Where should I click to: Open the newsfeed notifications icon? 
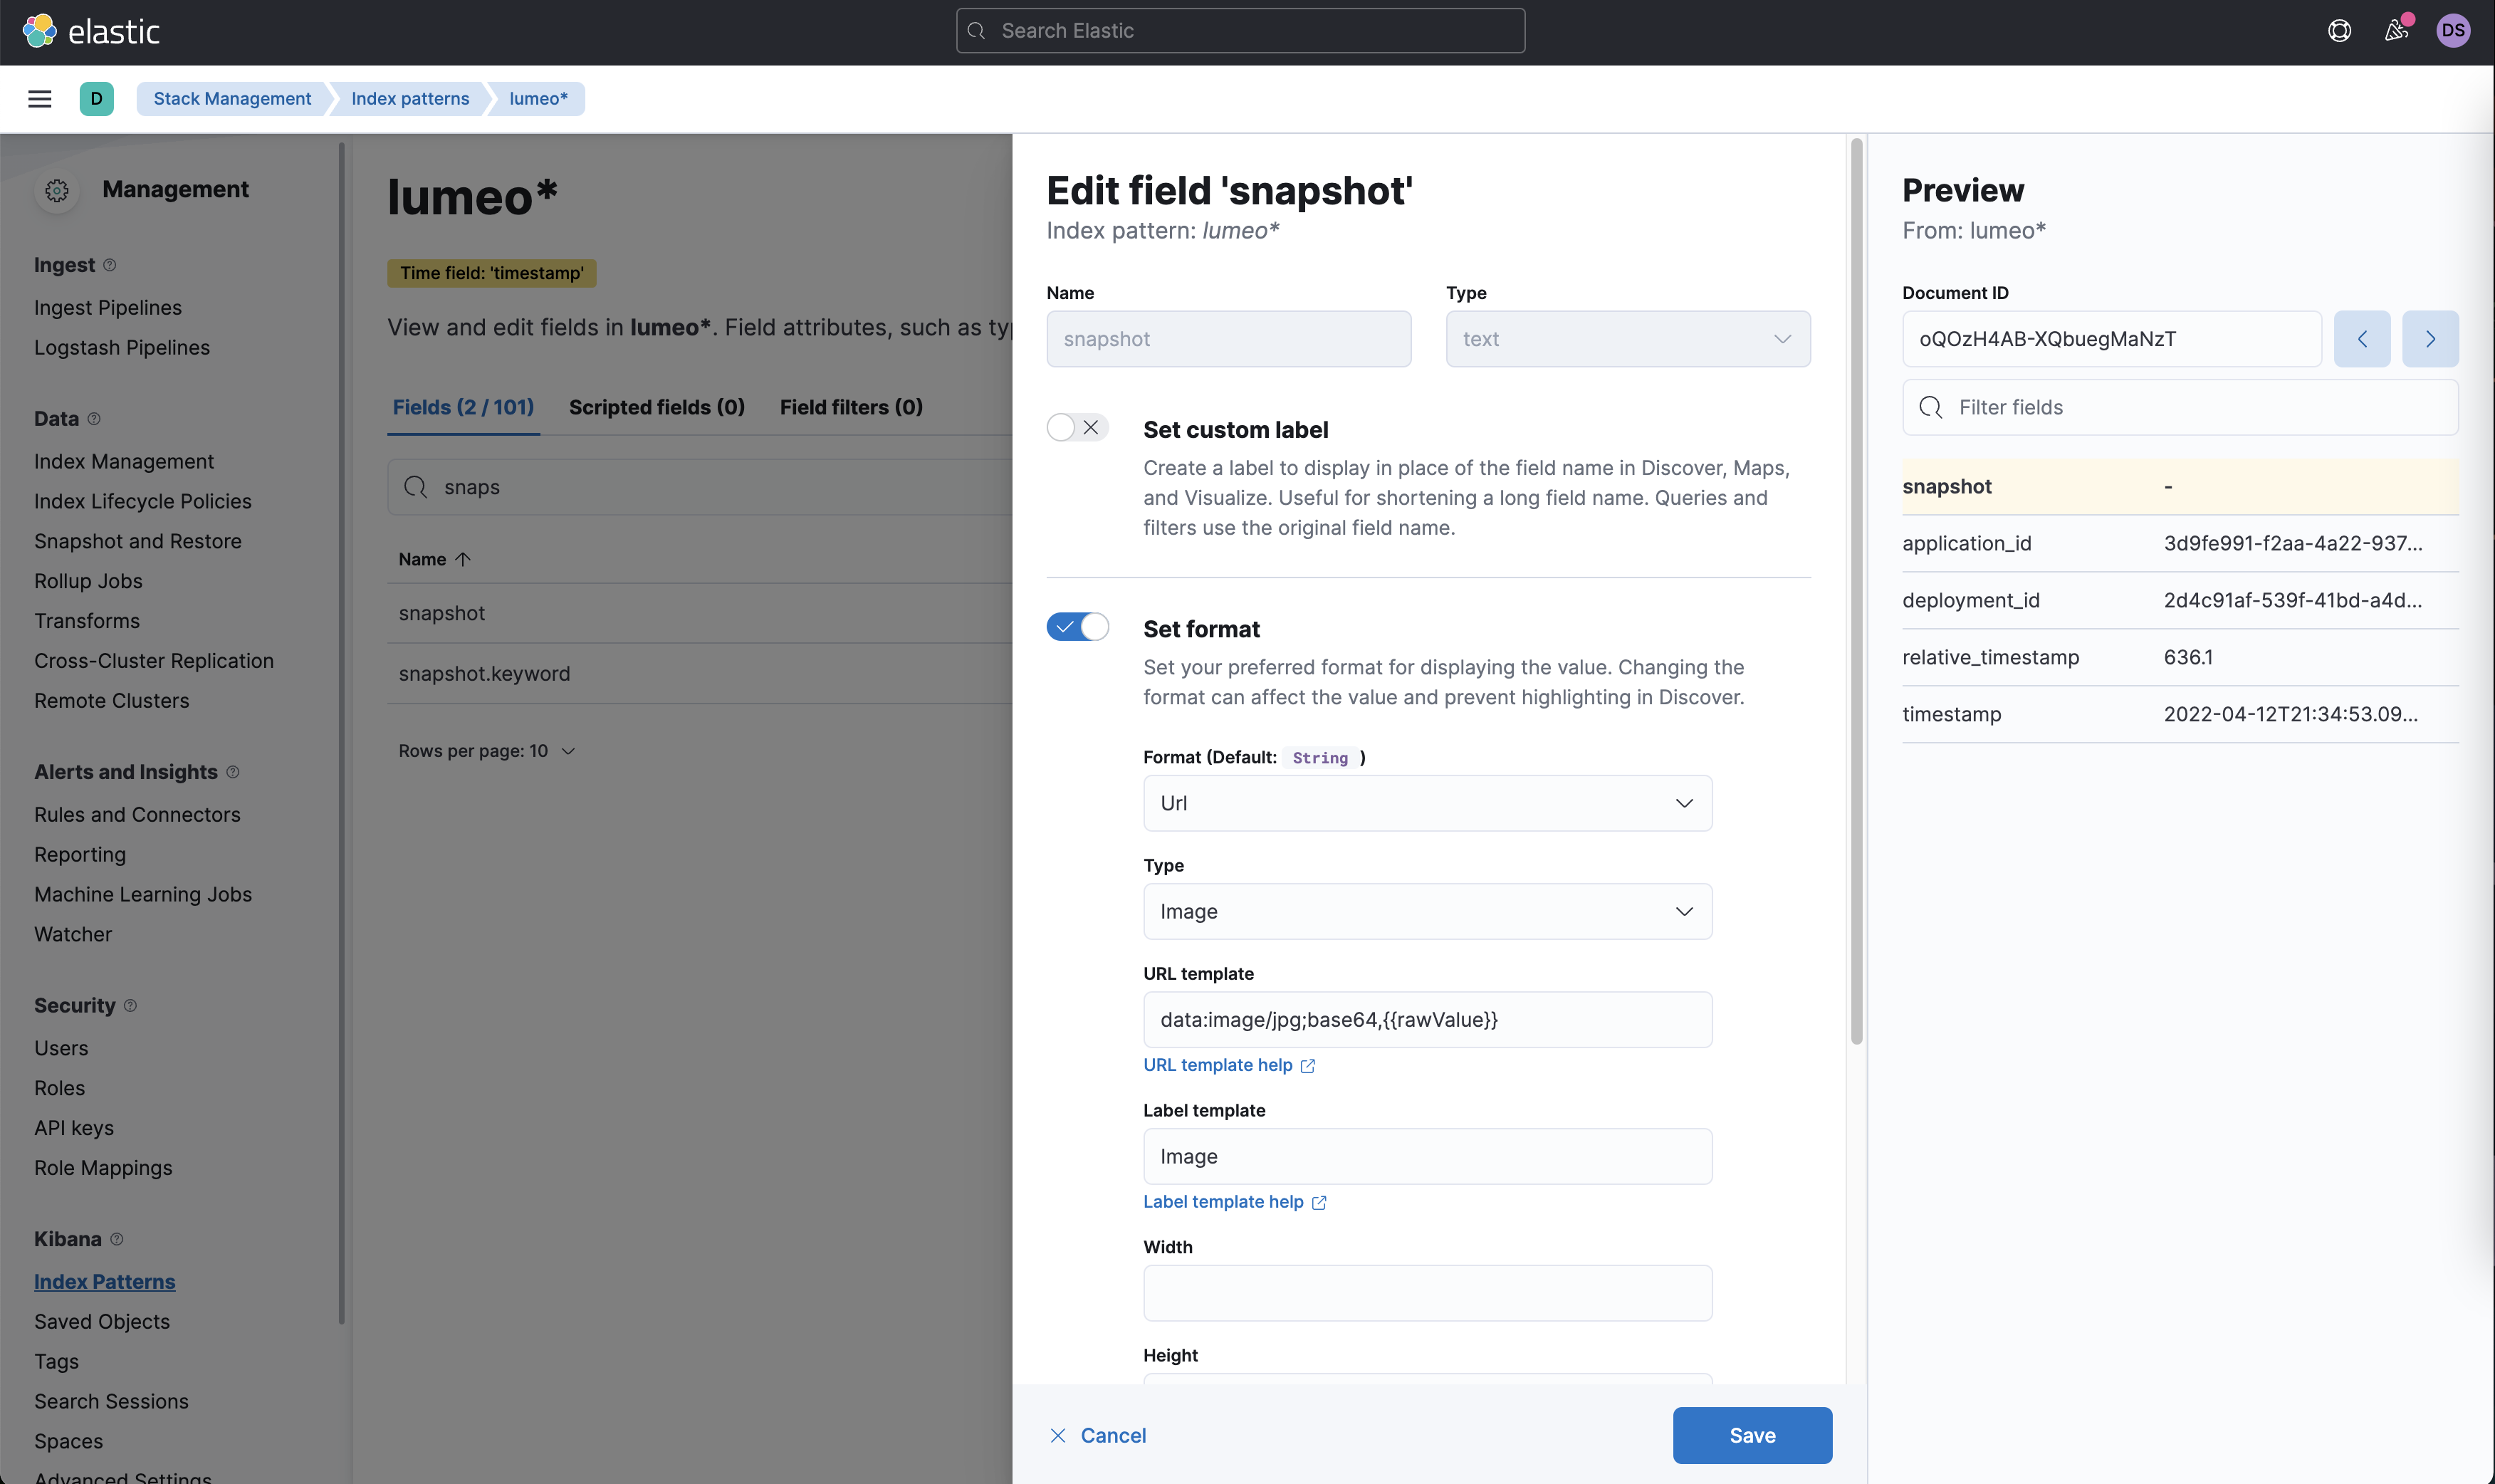coord(2396,31)
